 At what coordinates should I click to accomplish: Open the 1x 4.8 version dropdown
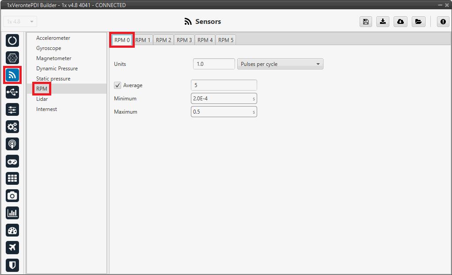coord(20,22)
